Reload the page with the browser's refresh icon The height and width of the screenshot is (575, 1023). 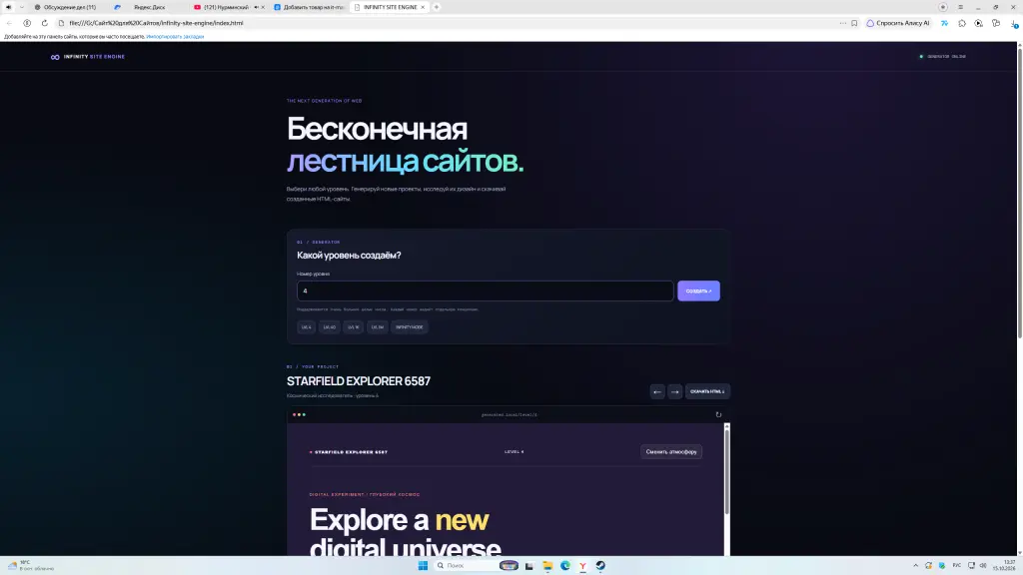coord(44,23)
